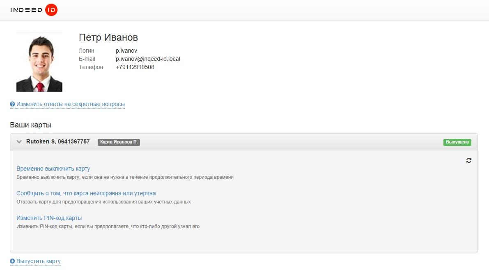Viewport: 489px width, 275px height.
Task: Collapse the Rutoken S card chevron
Action: tap(19, 142)
